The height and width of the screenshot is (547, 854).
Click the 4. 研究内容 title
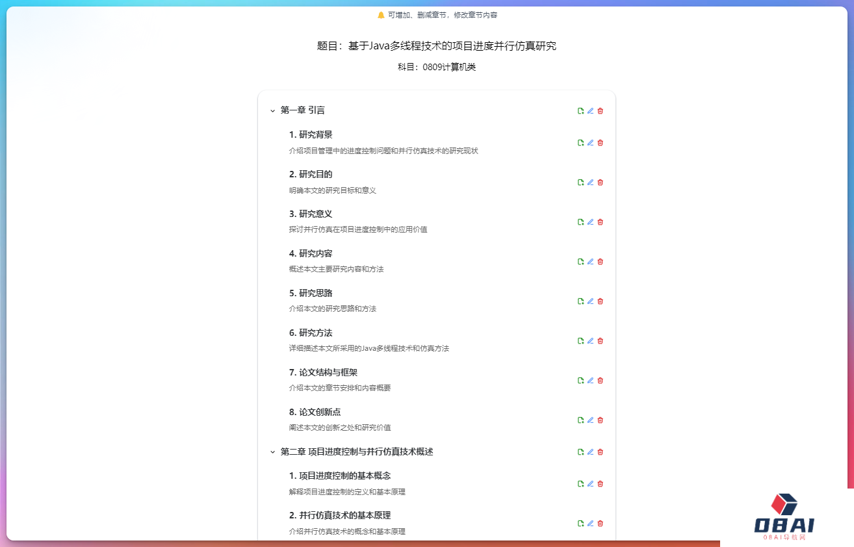point(311,253)
